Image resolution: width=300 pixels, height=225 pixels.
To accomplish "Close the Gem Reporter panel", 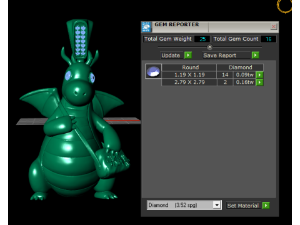I will [x=273, y=26].
